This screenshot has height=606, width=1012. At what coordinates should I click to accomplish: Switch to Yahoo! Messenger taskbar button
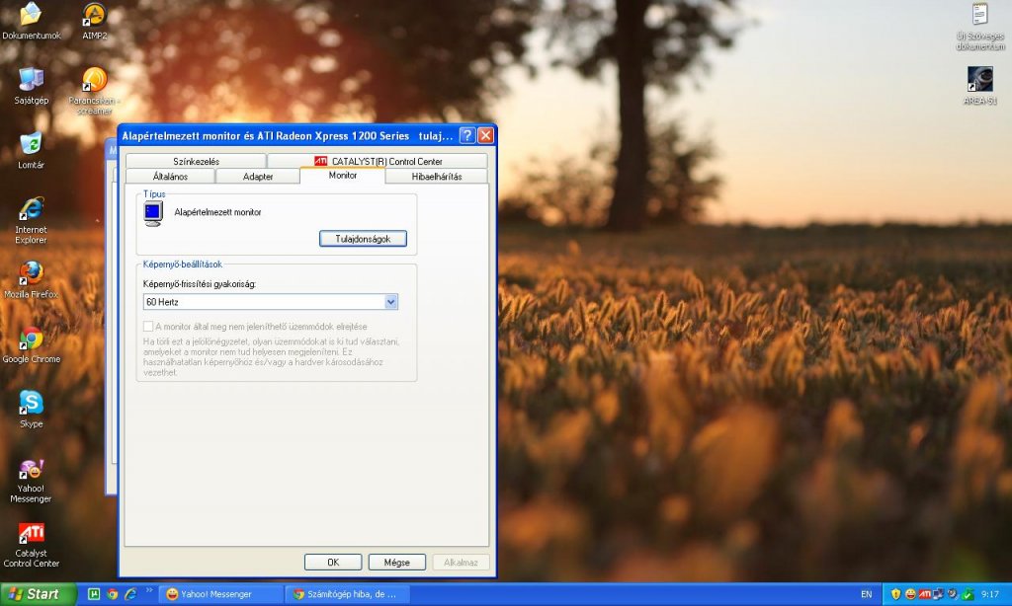[220, 594]
